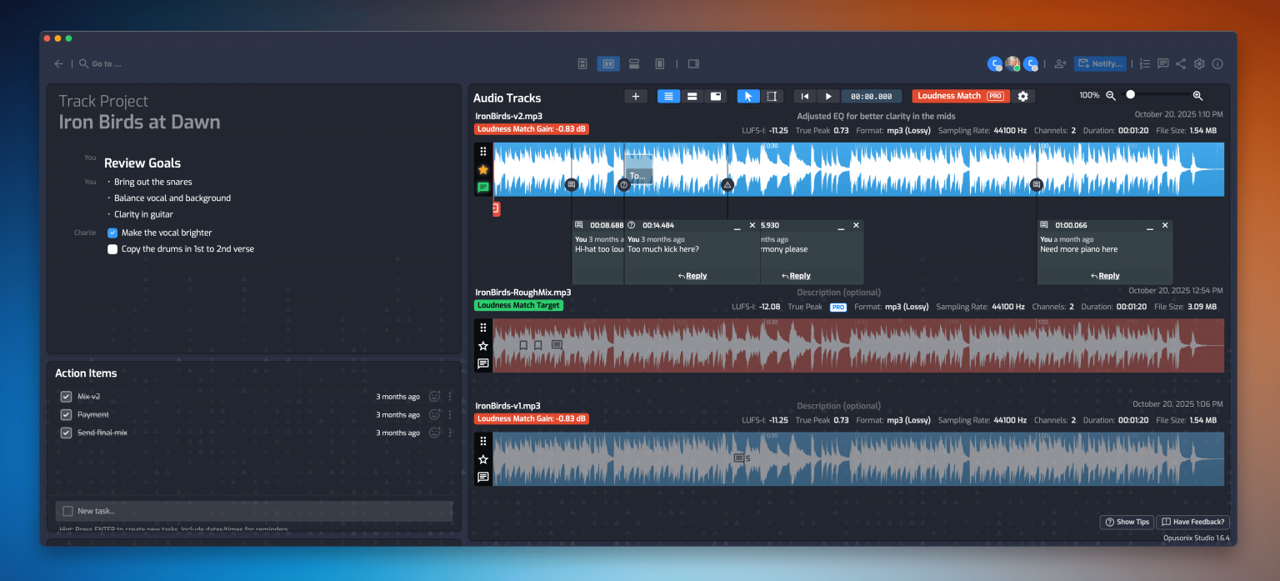Select the range selection tool
Image resolution: width=1280 pixels, height=581 pixels.
click(x=772, y=96)
